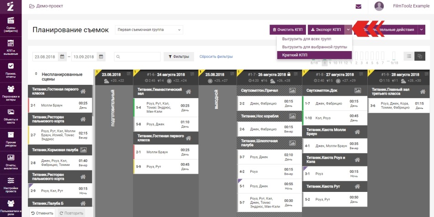
Task: Select scene 2-8 Джек, Роуз, Кэл
Action: coord(60,163)
